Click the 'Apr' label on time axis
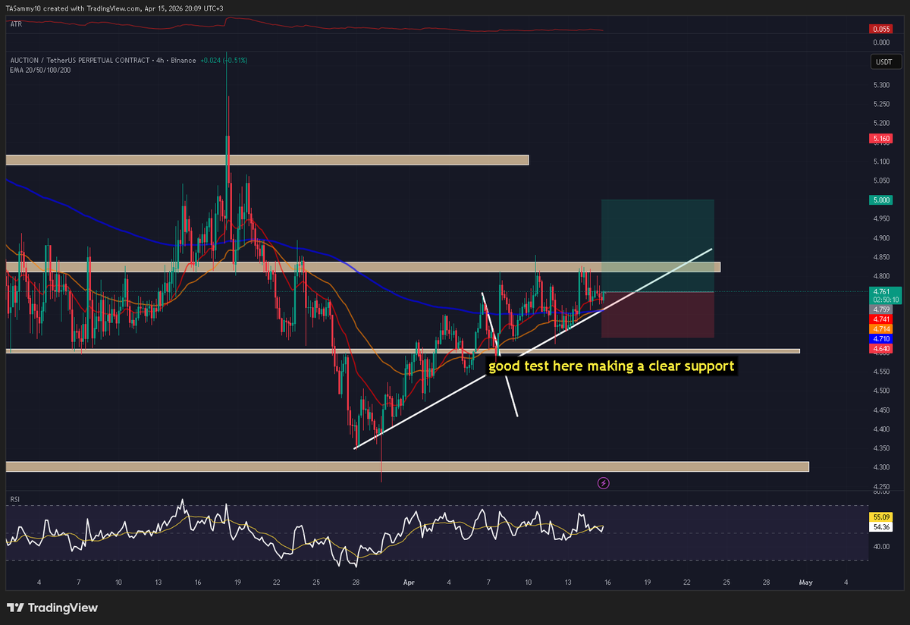Screen dimensions: 910x625 410,583
